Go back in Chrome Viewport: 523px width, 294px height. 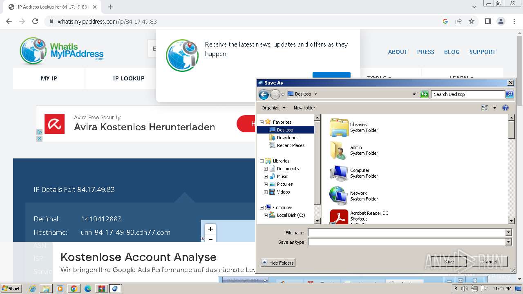pyautogui.click(x=9, y=21)
